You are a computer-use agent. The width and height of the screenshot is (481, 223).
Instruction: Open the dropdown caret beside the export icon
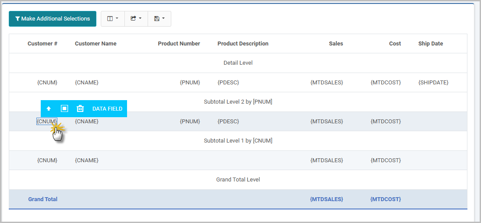140,18
